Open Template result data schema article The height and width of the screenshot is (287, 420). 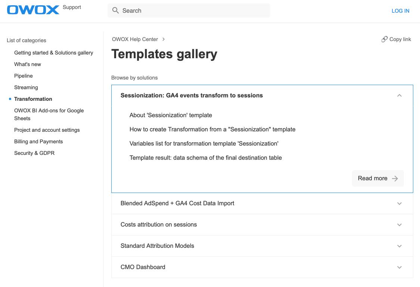tap(205, 158)
